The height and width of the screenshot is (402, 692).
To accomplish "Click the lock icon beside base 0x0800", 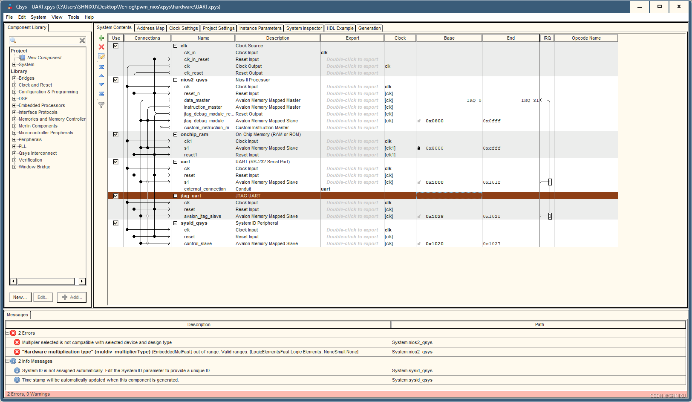I will pos(419,121).
